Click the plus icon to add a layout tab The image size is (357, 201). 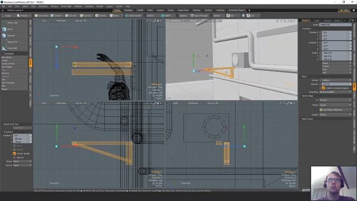[249, 10]
